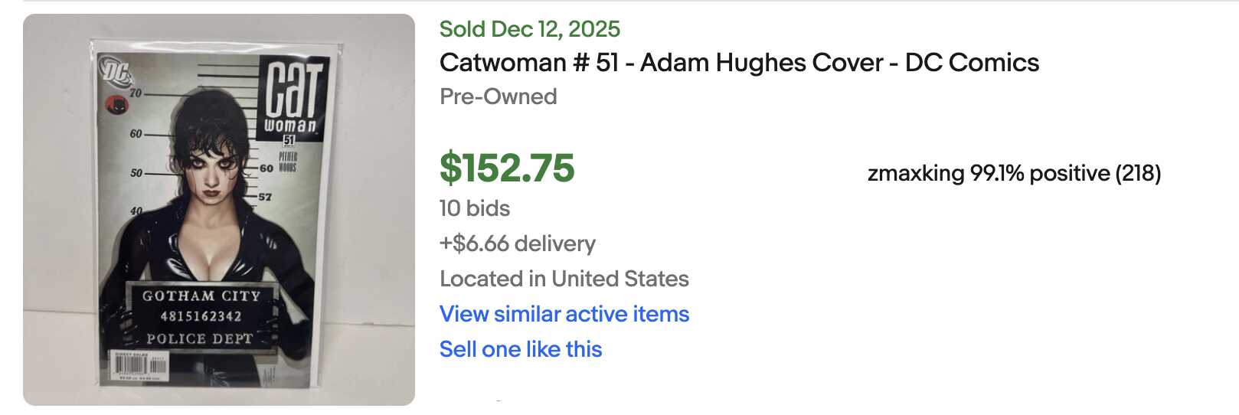Open the Catwoman # 51 listing title
Viewport: 1239px width, 415px height.
coord(738,63)
